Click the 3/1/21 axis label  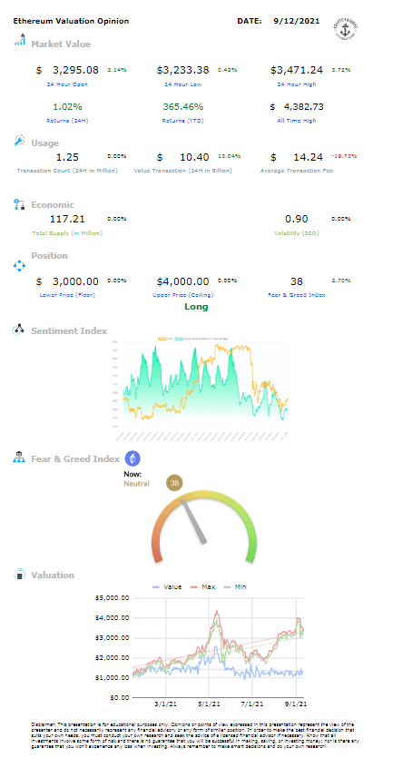coord(166,704)
